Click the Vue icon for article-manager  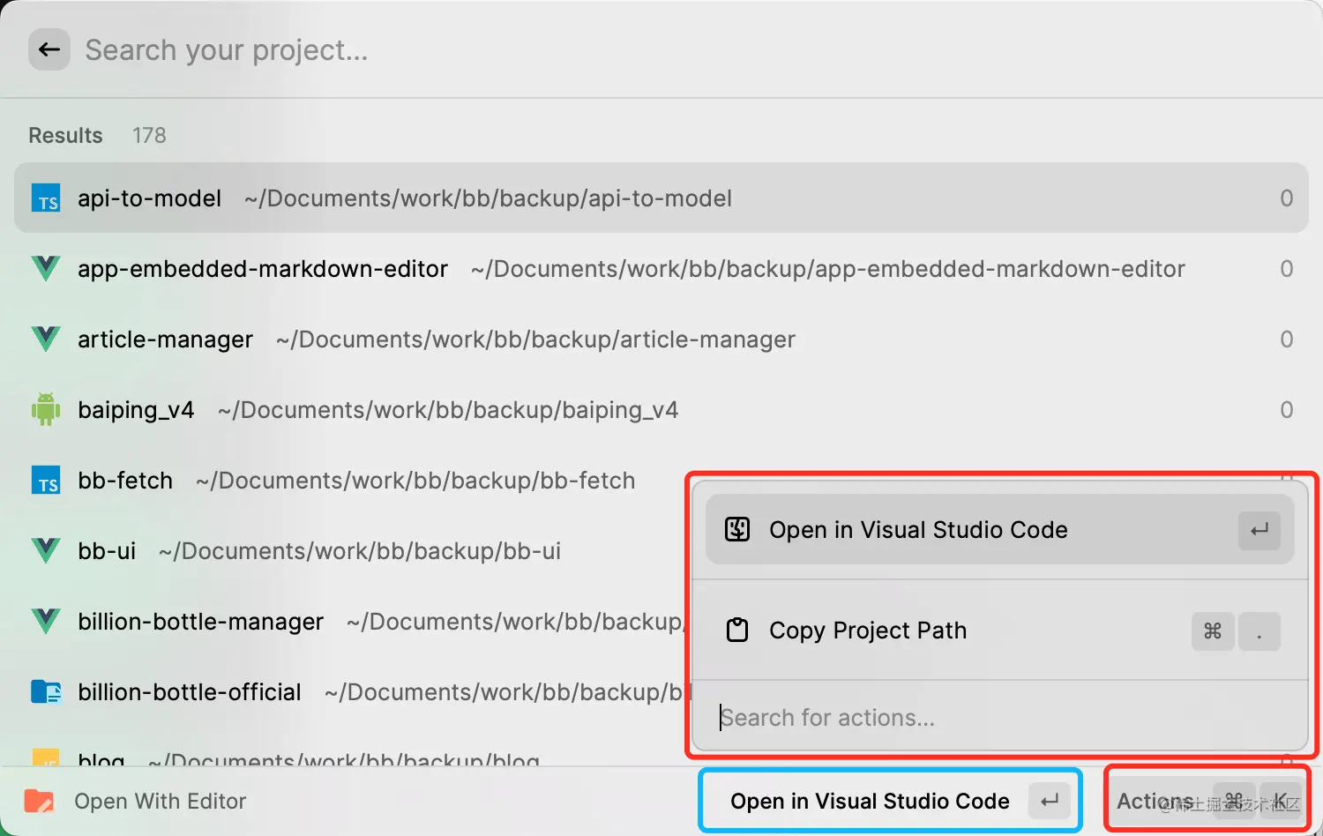click(x=46, y=339)
